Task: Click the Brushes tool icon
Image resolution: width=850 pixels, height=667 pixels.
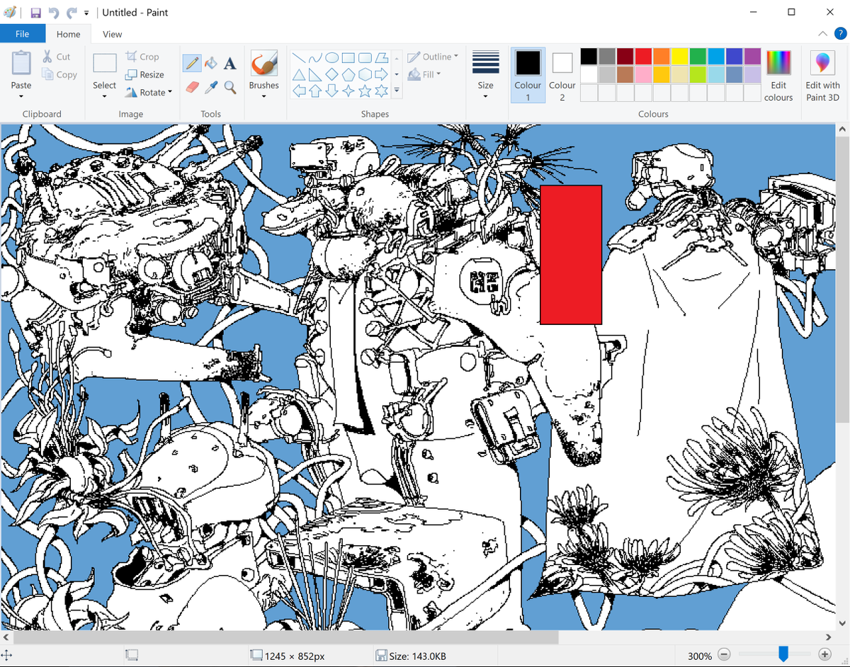Action: [x=263, y=63]
